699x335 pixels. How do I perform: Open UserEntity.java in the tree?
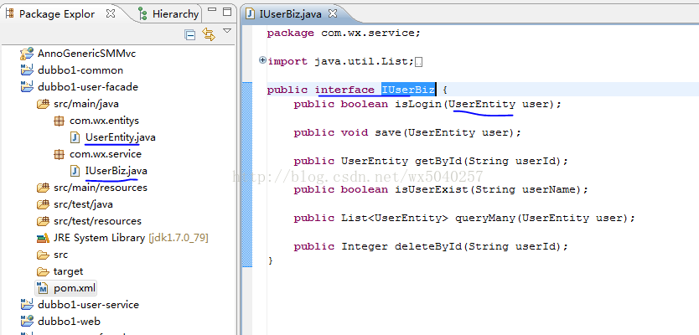pyautogui.click(x=121, y=137)
